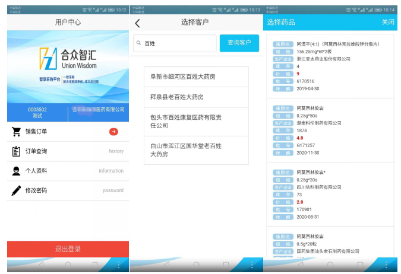The height and width of the screenshot is (274, 401).
Task: Tap the Union Wisdom logo banner
Action: (68, 66)
